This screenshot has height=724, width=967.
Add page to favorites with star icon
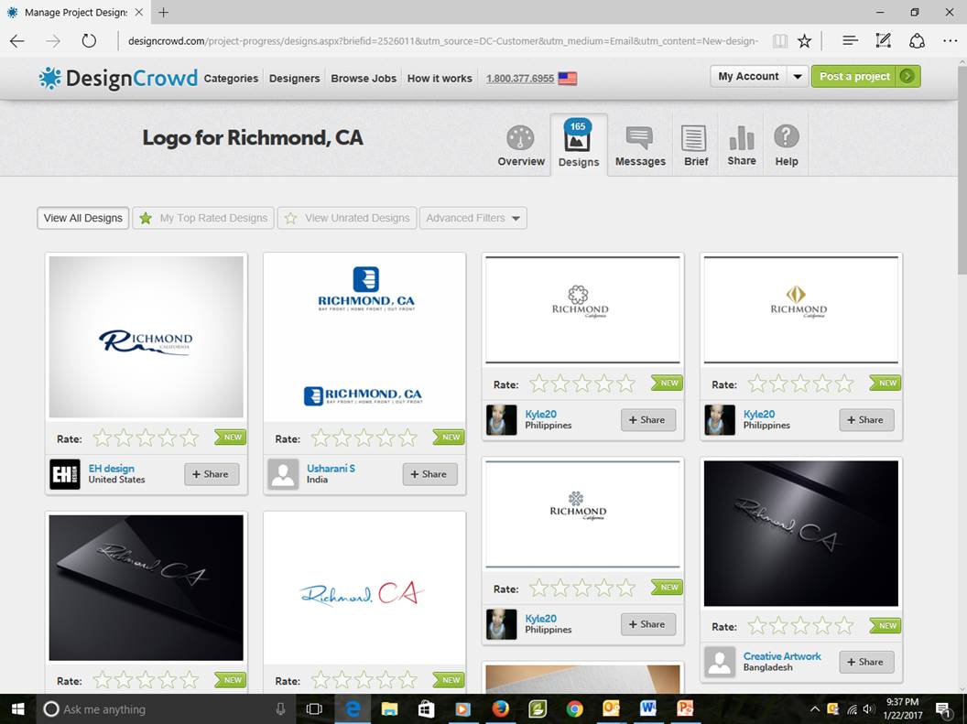(804, 41)
